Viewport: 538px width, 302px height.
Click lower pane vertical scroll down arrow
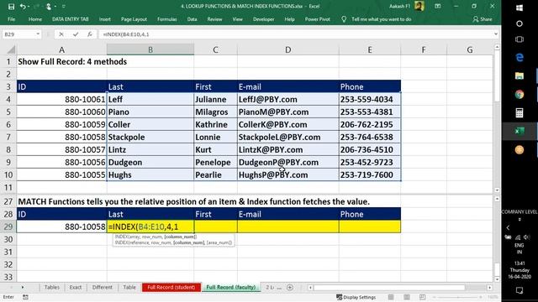click(497, 279)
